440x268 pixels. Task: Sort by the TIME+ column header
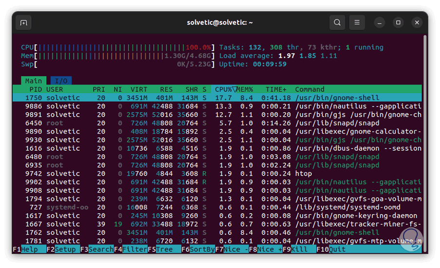pyautogui.click(x=276, y=89)
